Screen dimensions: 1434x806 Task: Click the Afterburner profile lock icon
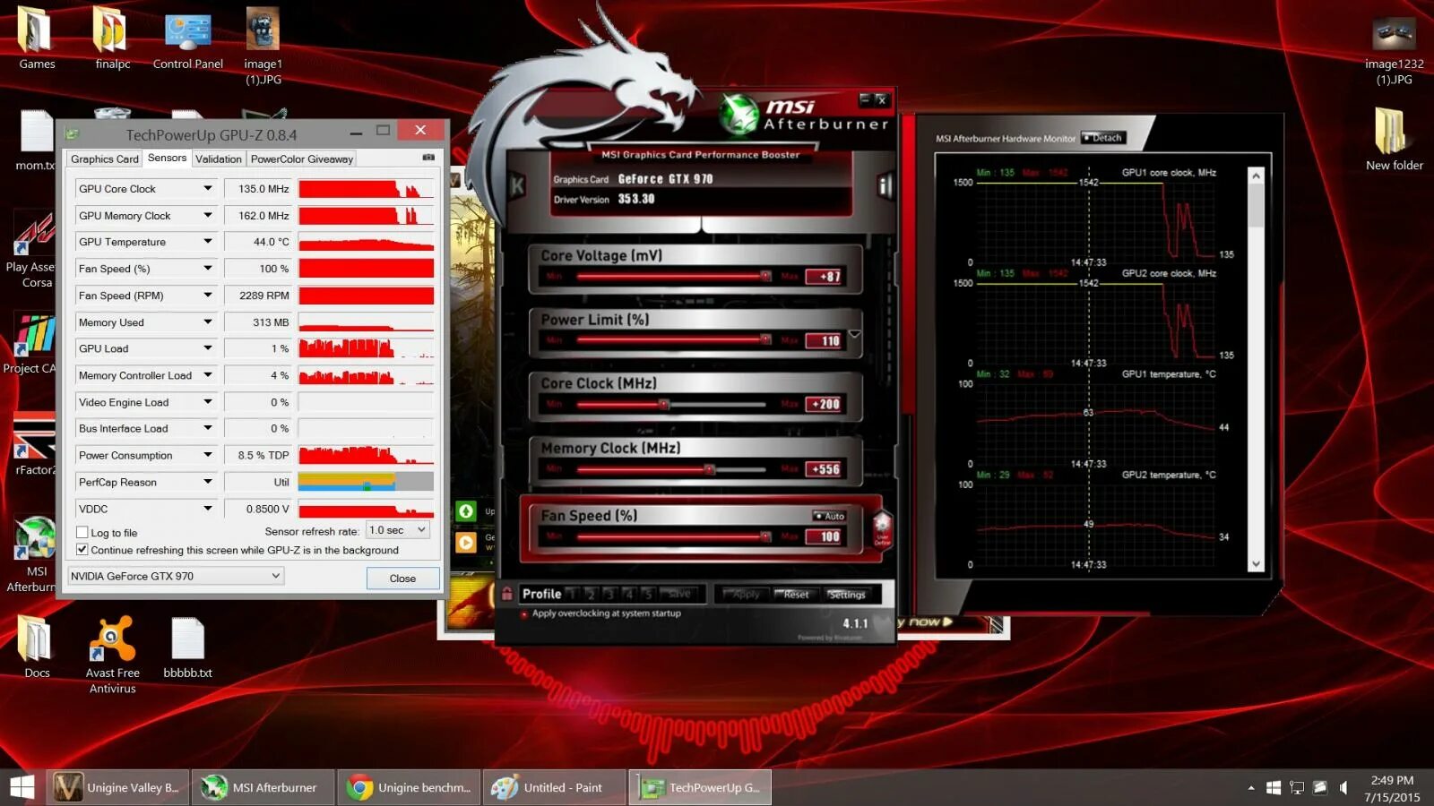[507, 593]
